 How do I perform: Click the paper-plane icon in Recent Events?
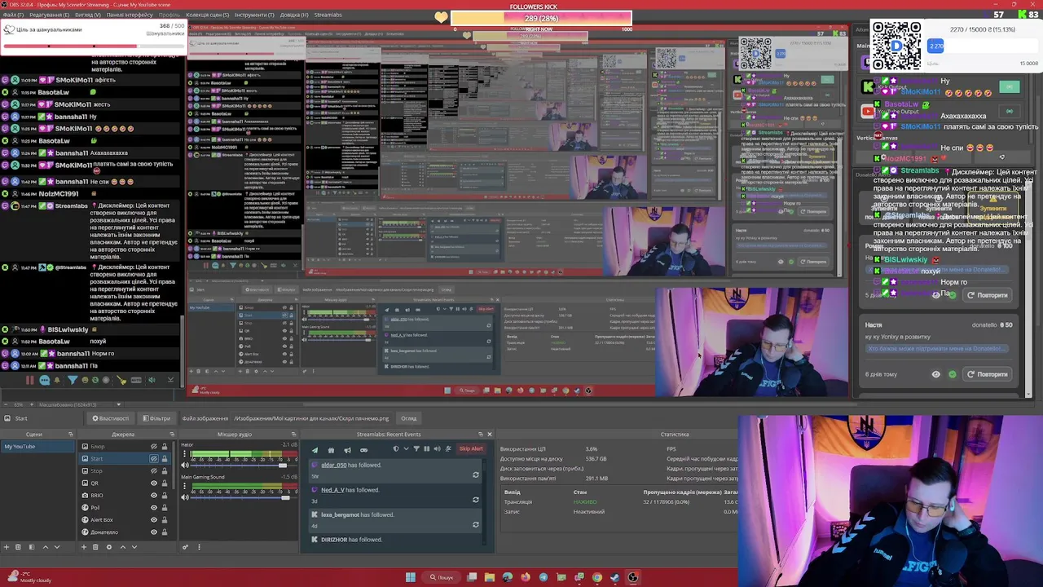pyautogui.click(x=315, y=450)
